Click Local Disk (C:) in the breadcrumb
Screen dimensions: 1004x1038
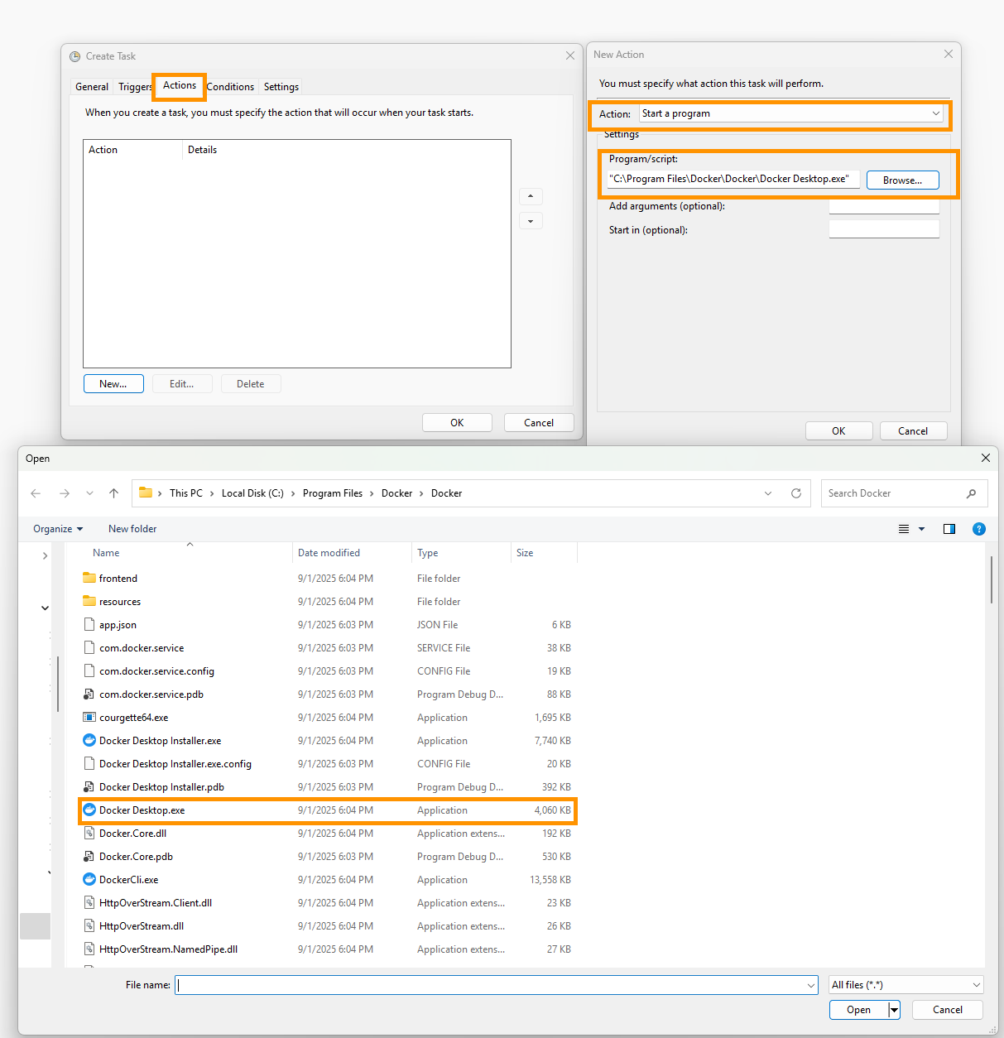[x=252, y=493]
